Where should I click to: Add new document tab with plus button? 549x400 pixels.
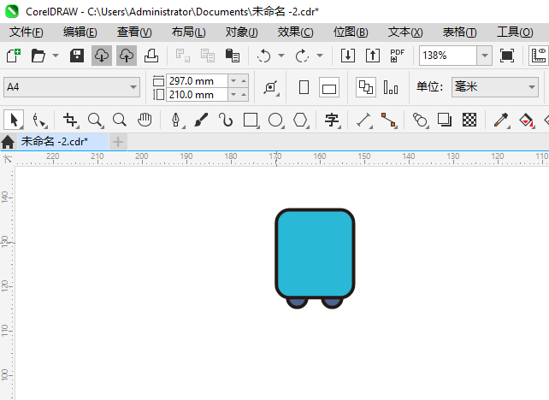coord(118,141)
